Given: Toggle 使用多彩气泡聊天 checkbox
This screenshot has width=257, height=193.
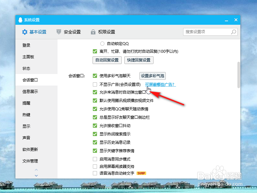Looking at the screenshot, I should (95, 76).
